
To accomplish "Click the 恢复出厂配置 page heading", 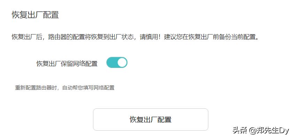I will tap(36, 15).
